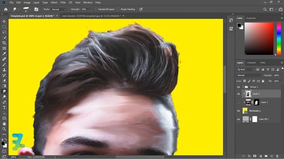Screen dimensions: 284x159
Task: Open the layer filter Kind dropdown
Action: pos(245,69)
